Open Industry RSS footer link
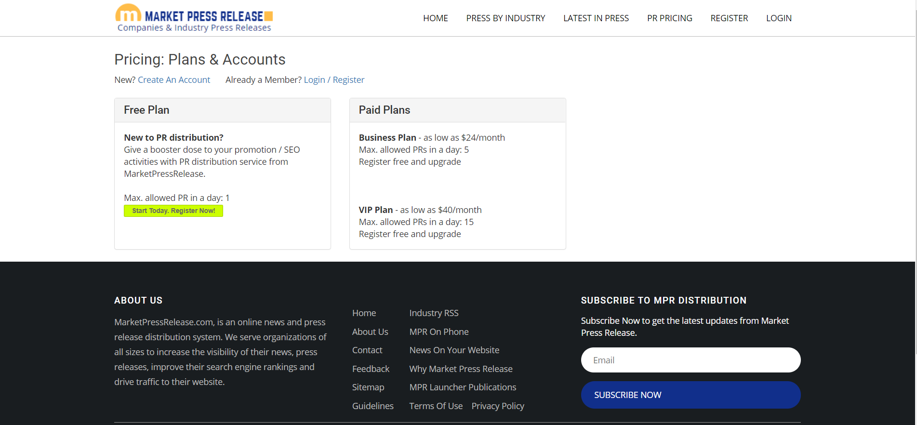 pyautogui.click(x=434, y=313)
